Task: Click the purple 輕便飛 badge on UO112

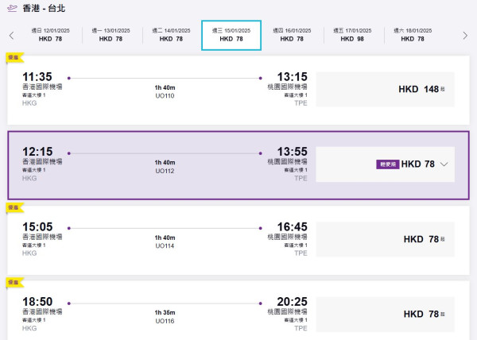Action: pyautogui.click(x=387, y=164)
